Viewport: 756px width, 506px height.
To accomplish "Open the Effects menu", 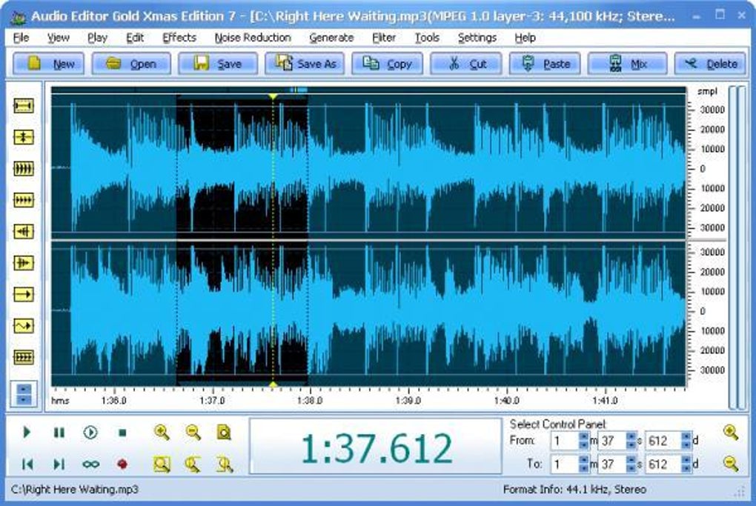I will [x=179, y=37].
